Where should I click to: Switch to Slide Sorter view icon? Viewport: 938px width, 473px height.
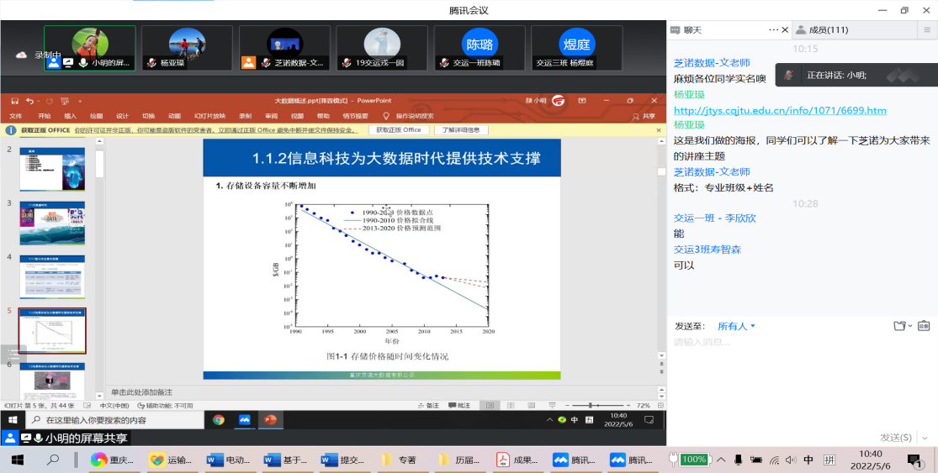[x=511, y=406]
